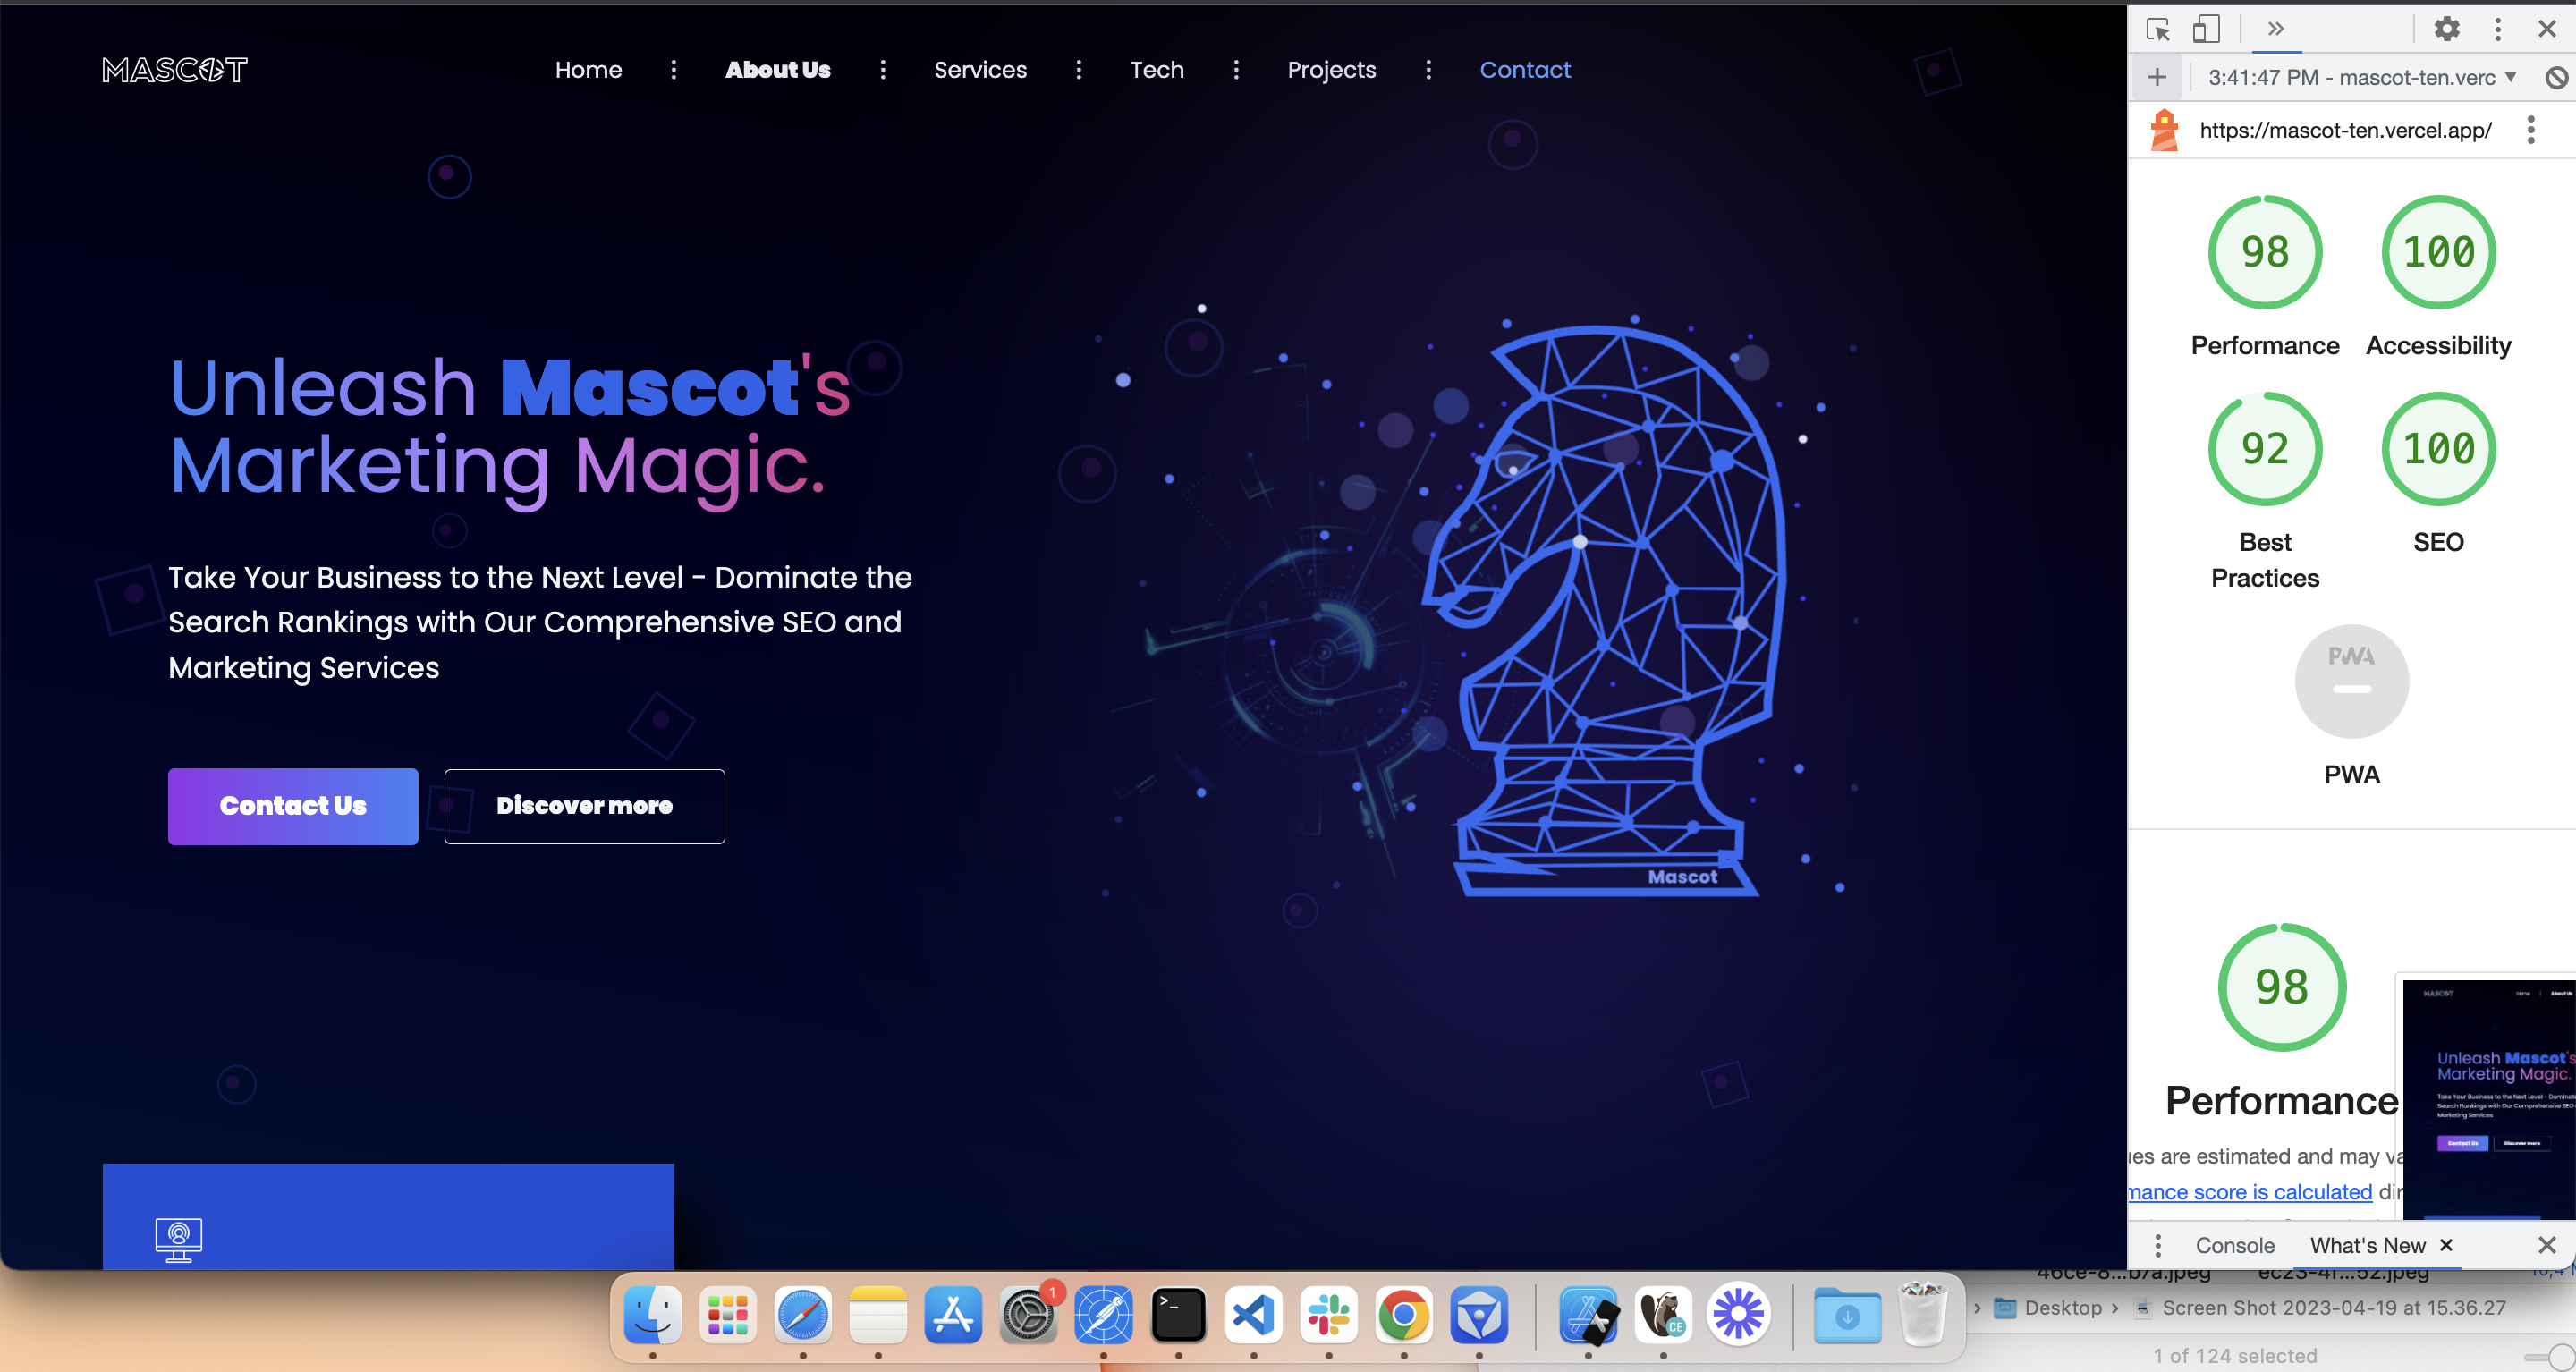Open DevTools settings with the gear icon
2576x1372 pixels.
[2447, 28]
